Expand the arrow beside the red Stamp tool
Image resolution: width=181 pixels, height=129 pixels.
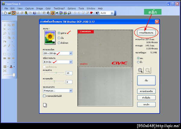(14, 67)
